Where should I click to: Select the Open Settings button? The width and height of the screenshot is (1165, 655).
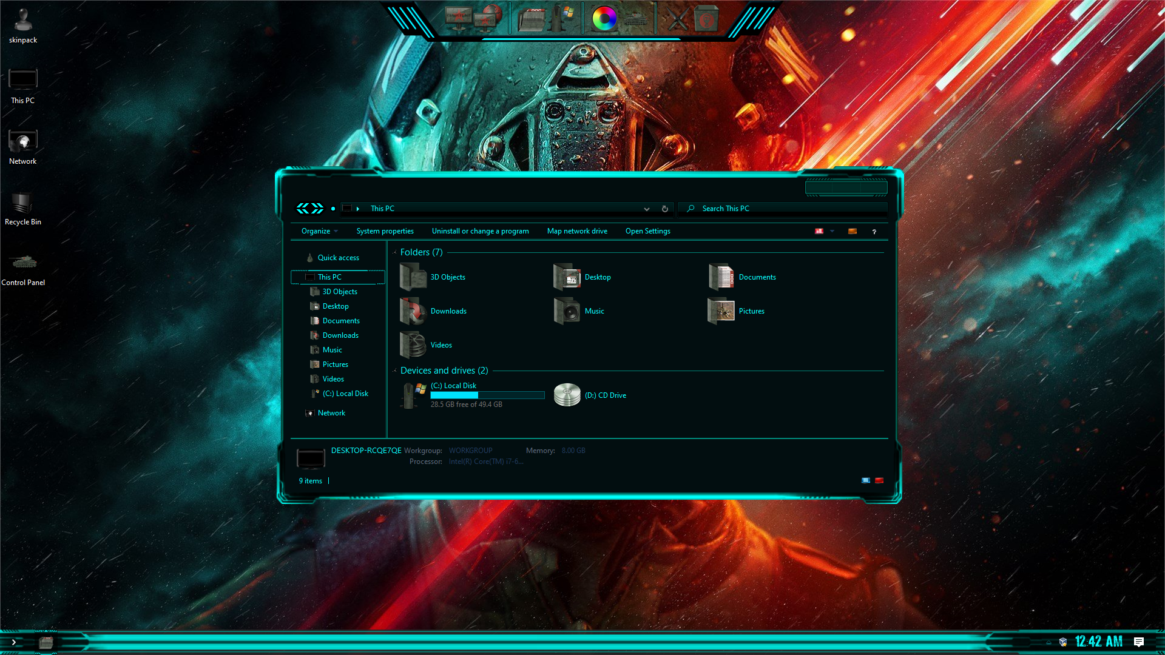click(x=647, y=231)
